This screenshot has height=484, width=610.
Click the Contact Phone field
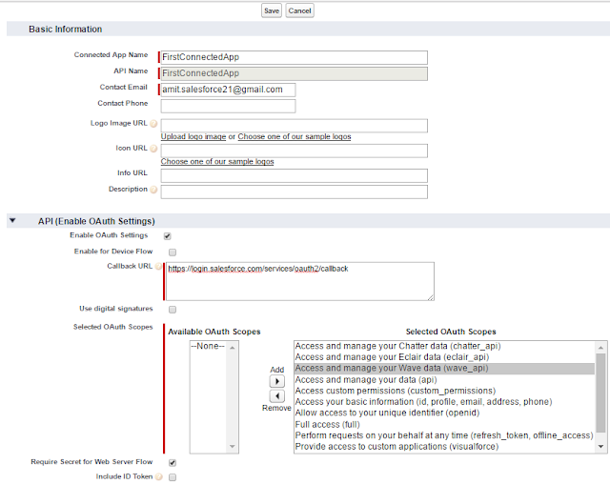(x=228, y=106)
